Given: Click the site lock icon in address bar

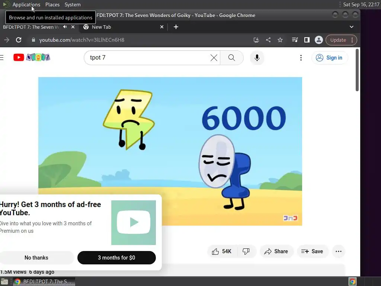Looking at the screenshot, I should (x=33, y=40).
